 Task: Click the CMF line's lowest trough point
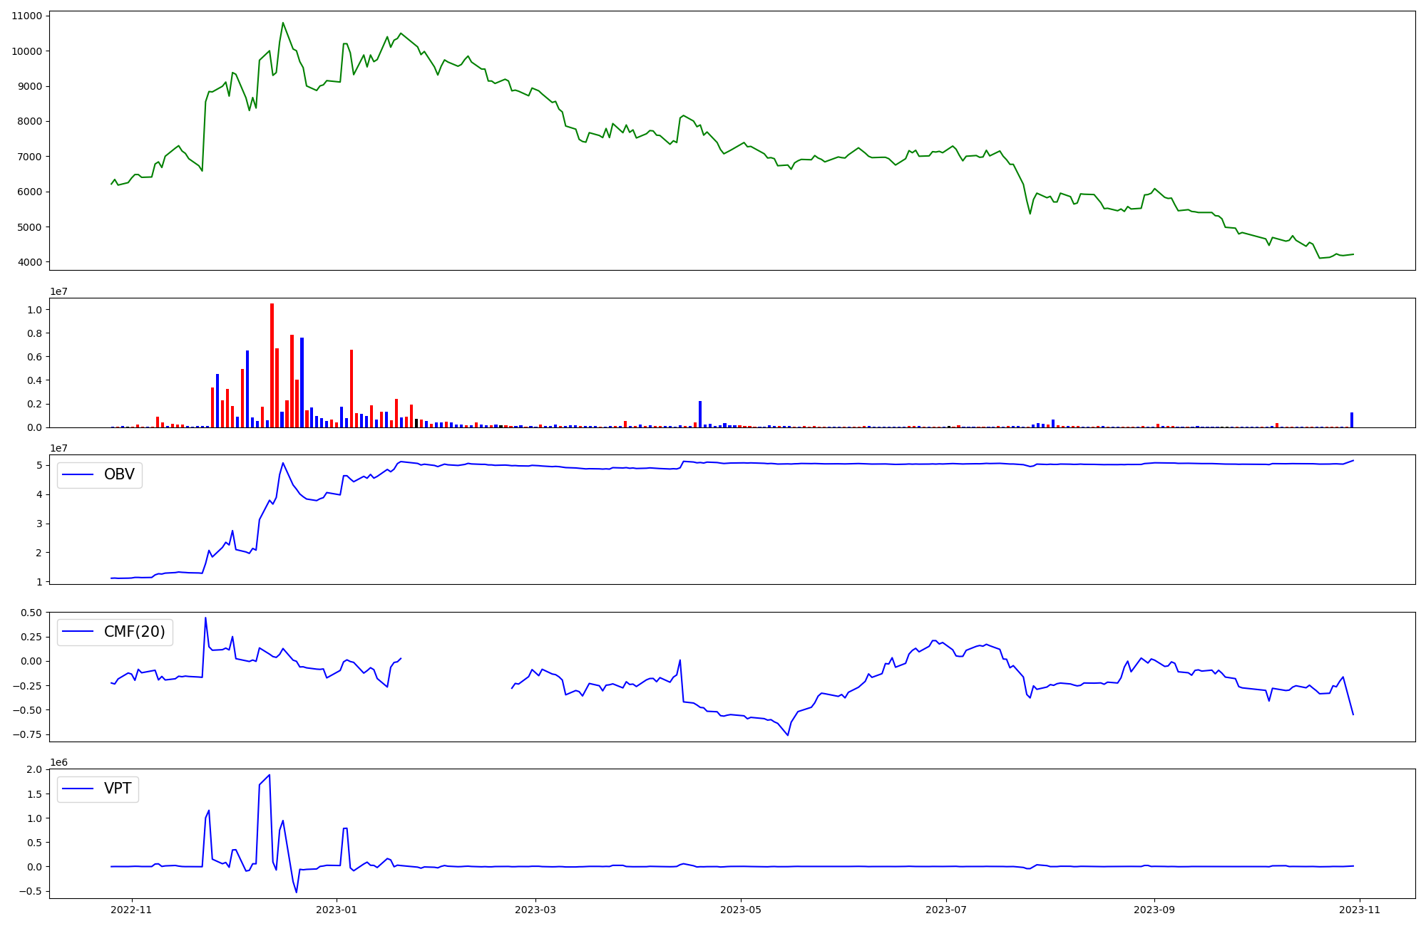[788, 735]
